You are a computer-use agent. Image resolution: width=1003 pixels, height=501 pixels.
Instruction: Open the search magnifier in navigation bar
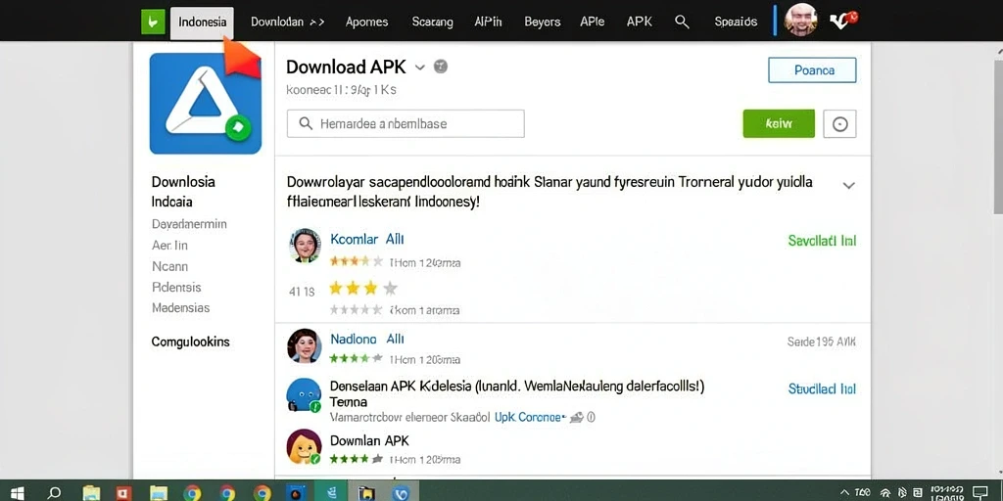[682, 22]
